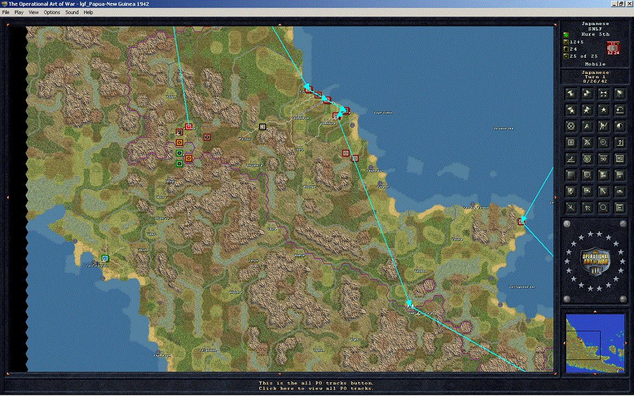This screenshot has width=634, height=396.
Task: Click the overview minimap
Action: point(595,343)
